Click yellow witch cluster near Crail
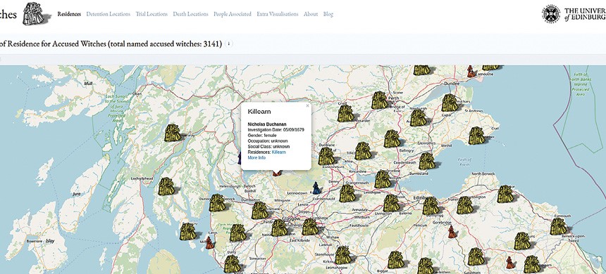This screenshot has height=274, width=606. 476,136
